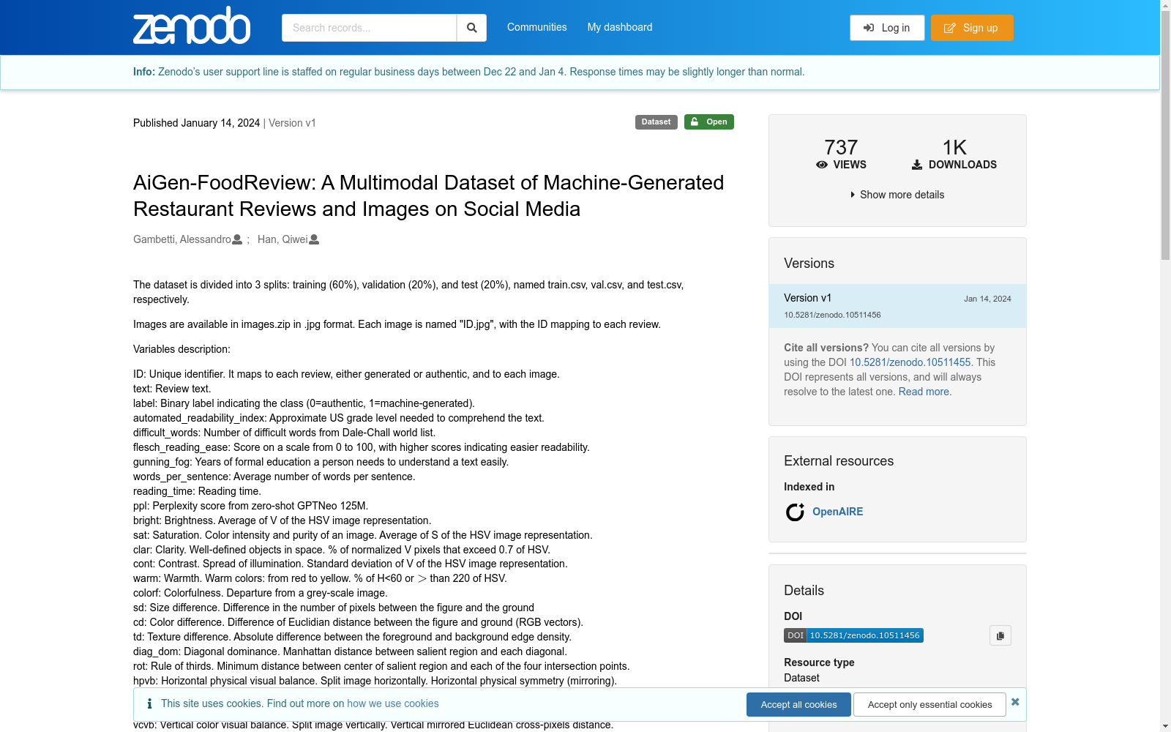Viewport: 1171px width, 732px height.
Task: Click the AiGen-FoodReview dataset title
Action: [429, 195]
